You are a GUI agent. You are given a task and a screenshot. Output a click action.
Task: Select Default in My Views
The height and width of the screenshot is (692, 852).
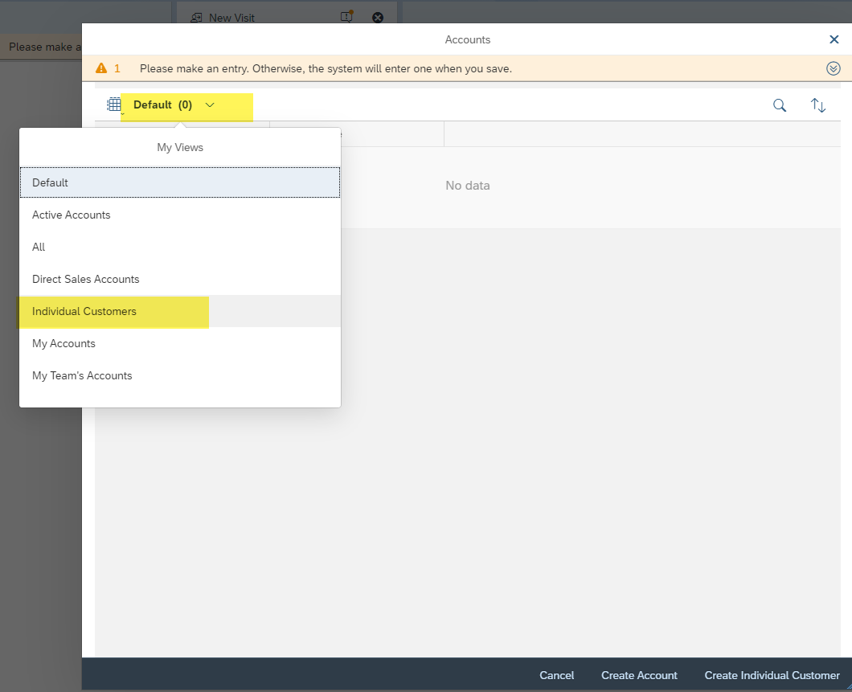180,182
